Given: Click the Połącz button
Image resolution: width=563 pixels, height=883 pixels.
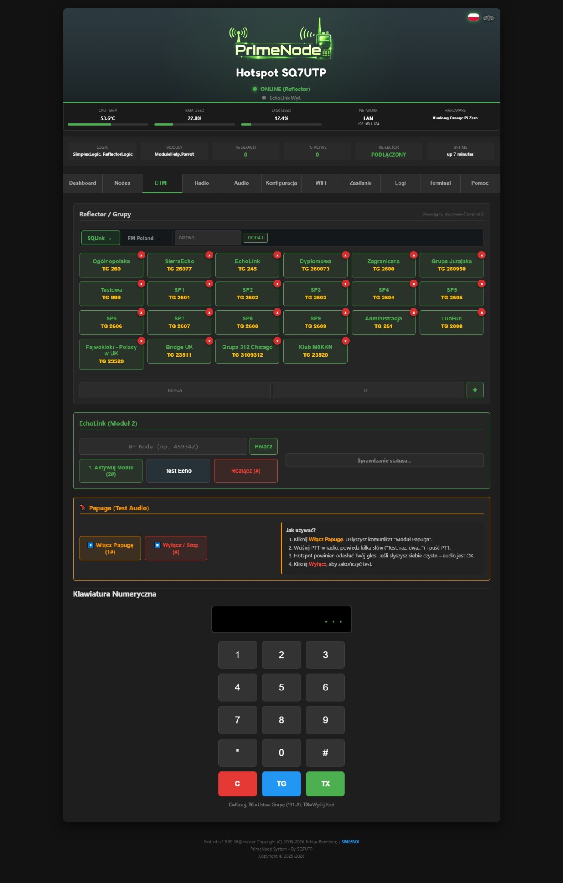Looking at the screenshot, I should point(263,447).
